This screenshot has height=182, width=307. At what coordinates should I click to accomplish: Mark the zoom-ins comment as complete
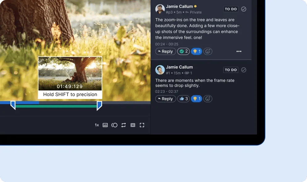point(244,9)
